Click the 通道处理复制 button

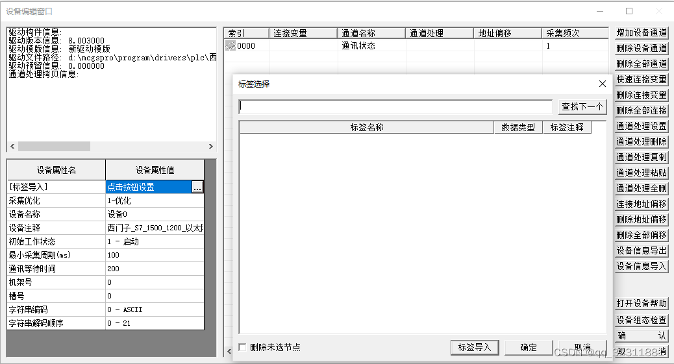[642, 157]
